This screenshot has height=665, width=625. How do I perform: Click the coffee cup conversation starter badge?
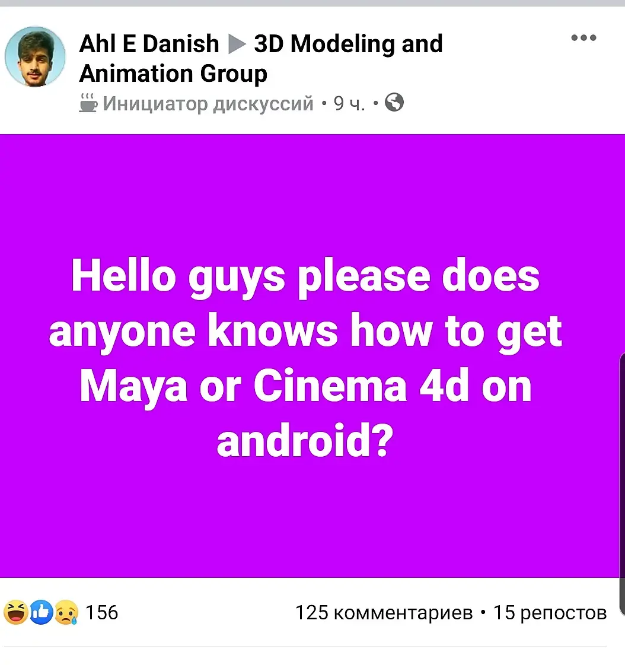tap(88, 103)
